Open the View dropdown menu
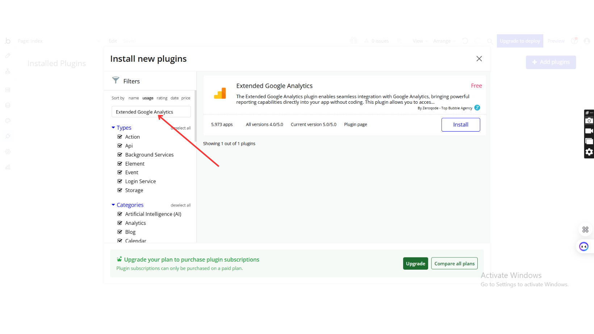 420,41
